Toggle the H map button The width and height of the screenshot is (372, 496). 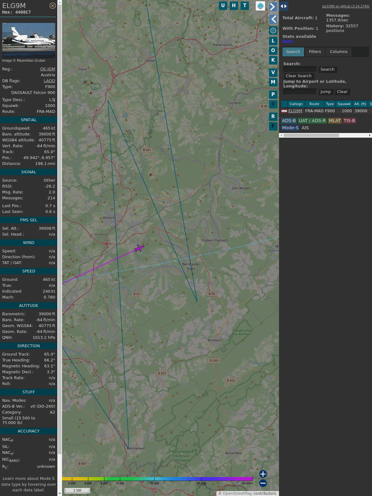pos(234,6)
